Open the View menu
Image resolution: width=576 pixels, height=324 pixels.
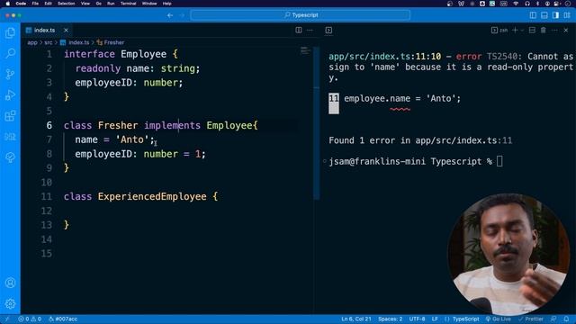85,4
